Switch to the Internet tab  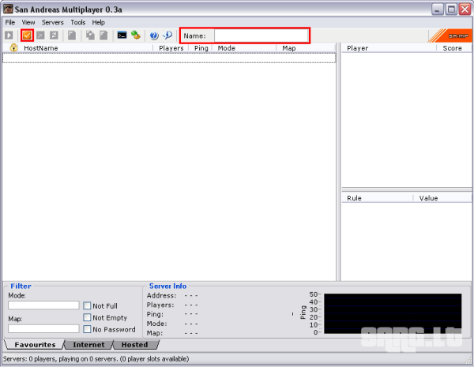(x=88, y=345)
